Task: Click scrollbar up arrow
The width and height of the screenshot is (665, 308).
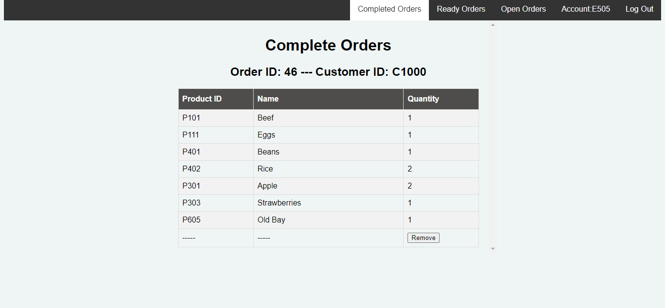Action: coord(493,25)
